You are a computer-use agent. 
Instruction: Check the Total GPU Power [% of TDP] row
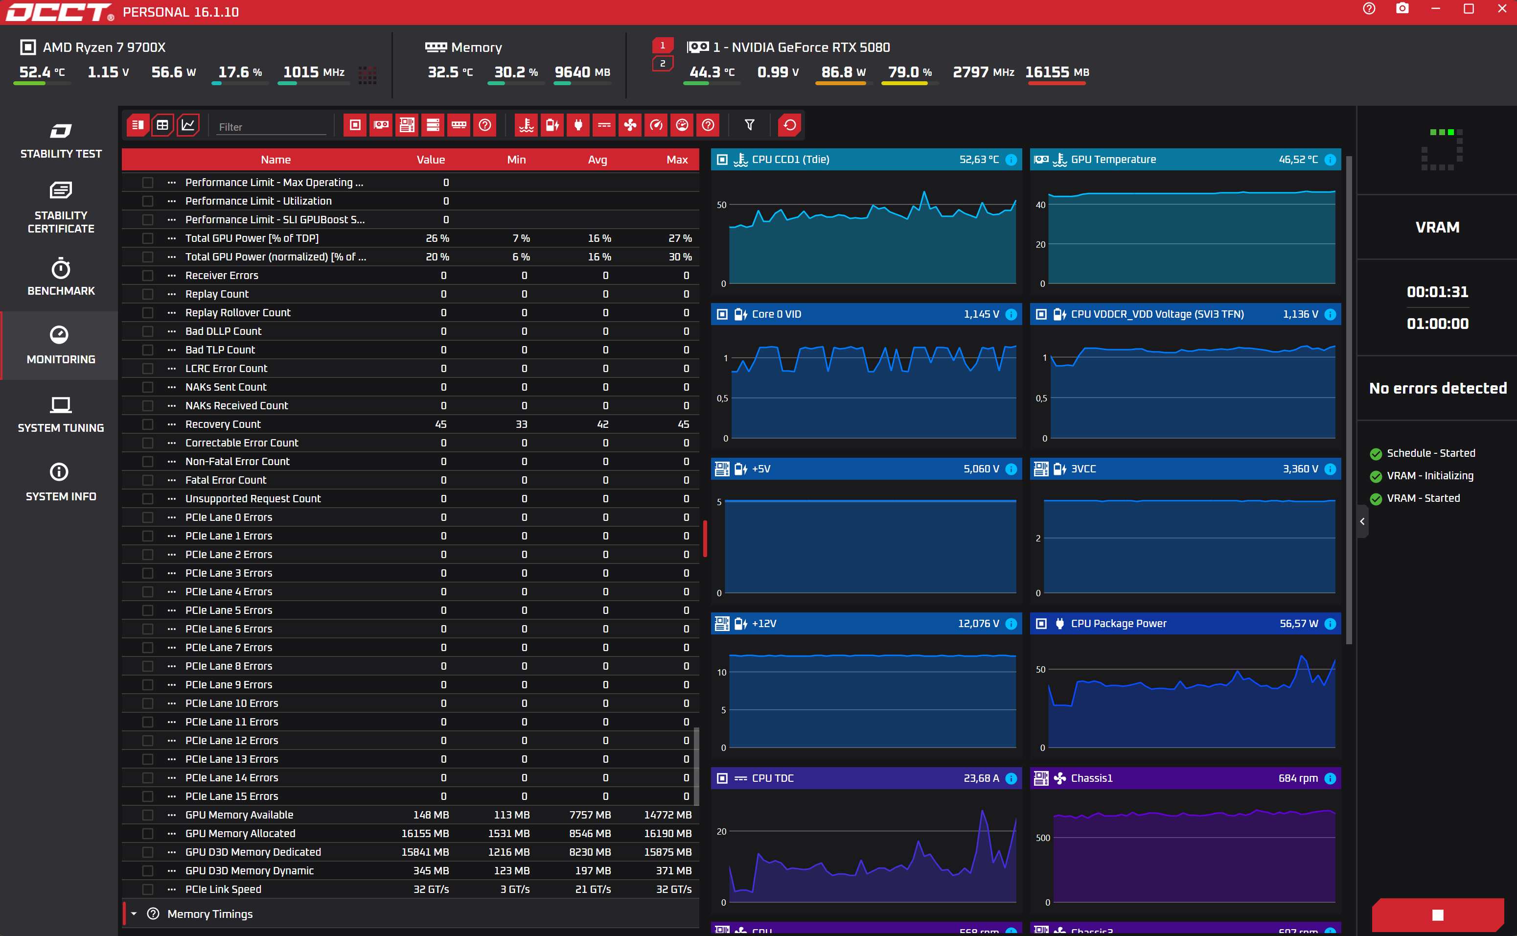pos(147,238)
